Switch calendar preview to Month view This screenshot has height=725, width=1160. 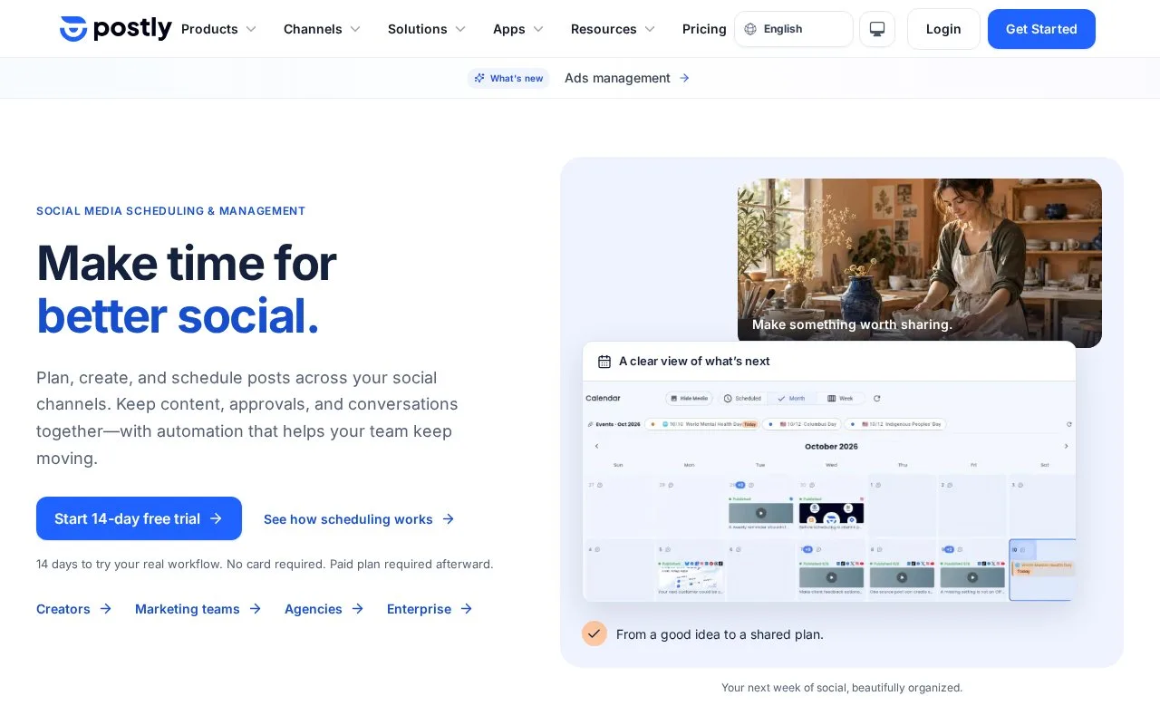coord(791,398)
